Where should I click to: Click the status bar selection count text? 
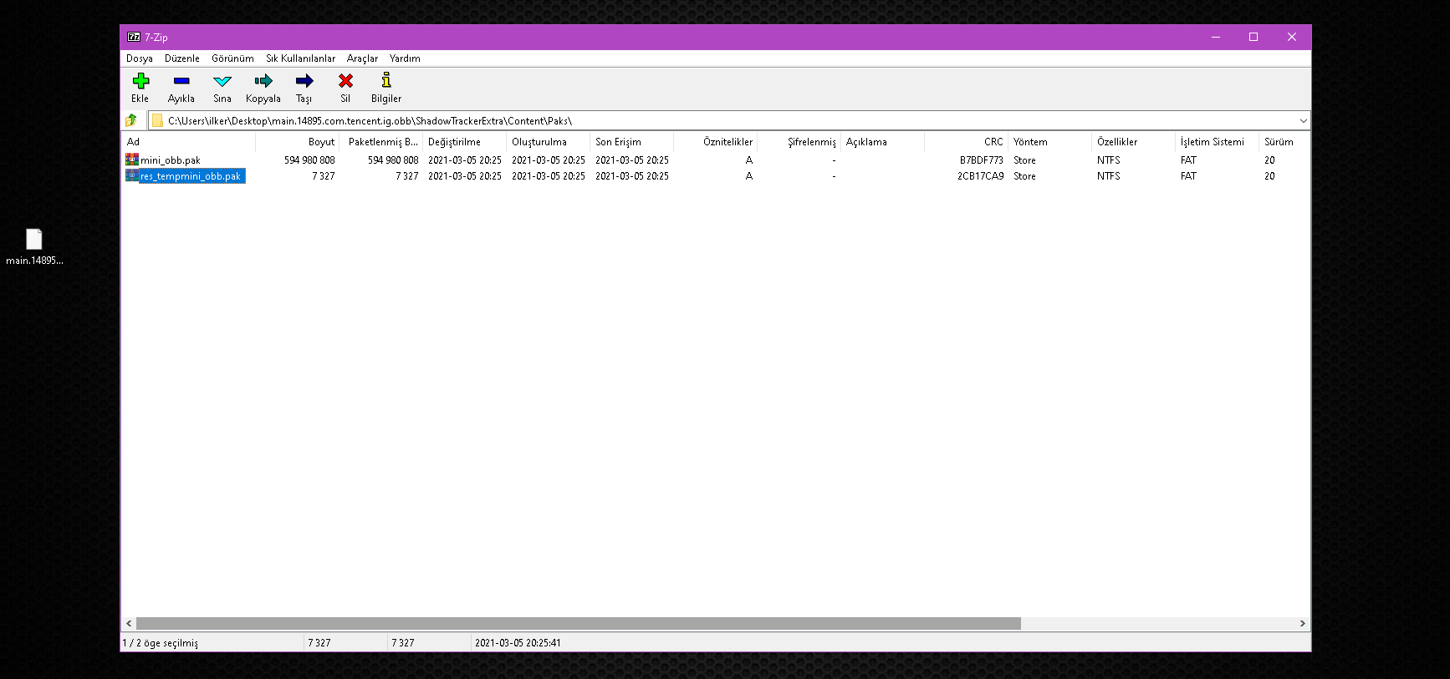(161, 643)
